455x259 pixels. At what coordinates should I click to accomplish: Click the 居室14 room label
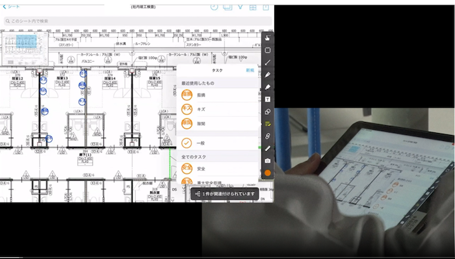pos(110,79)
